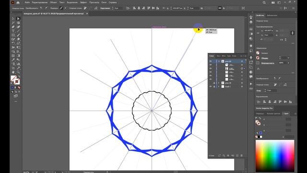Click the locate object magnifier in Layers
Viewport: 307px width, 173px height.
pyautogui.click(x=224, y=156)
